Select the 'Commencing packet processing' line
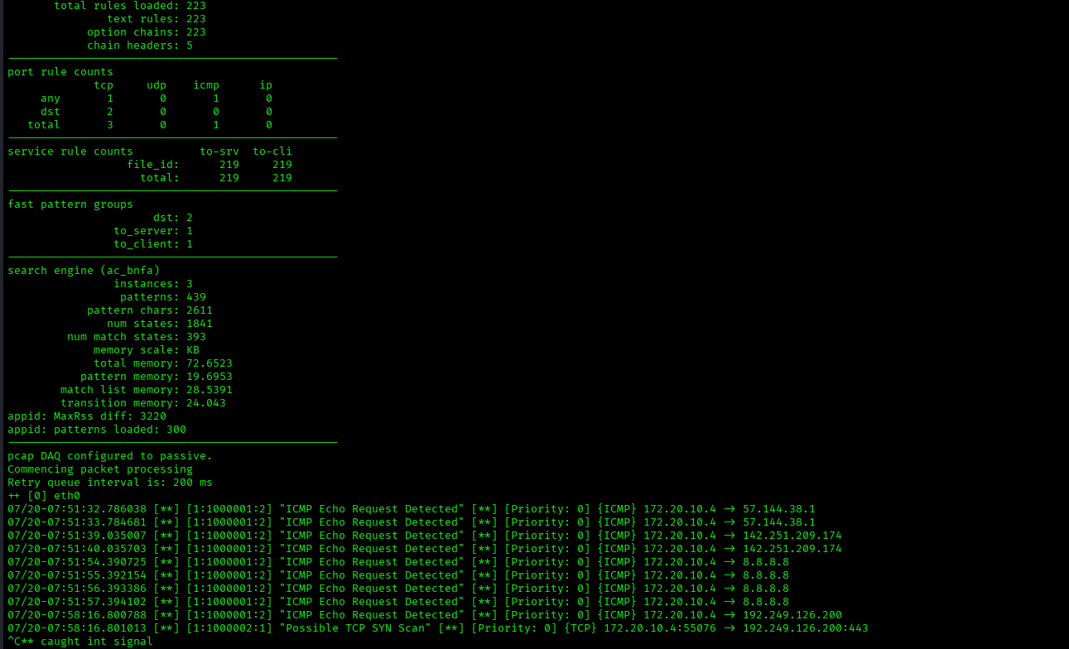 [100, 469]
